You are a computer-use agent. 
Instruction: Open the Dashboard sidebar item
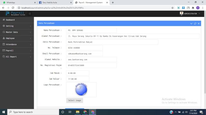[17, 20]
